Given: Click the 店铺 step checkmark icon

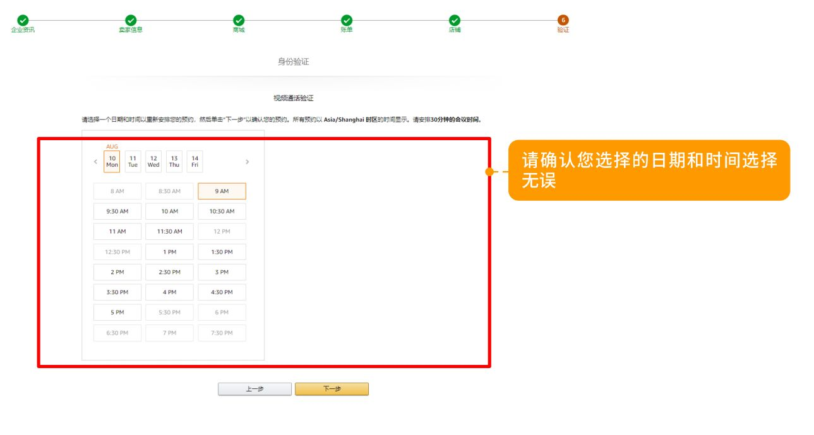Looking at the screenshot, I should 455,20.
